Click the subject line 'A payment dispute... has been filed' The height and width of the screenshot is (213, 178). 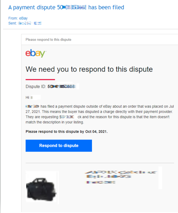[66, 7]
